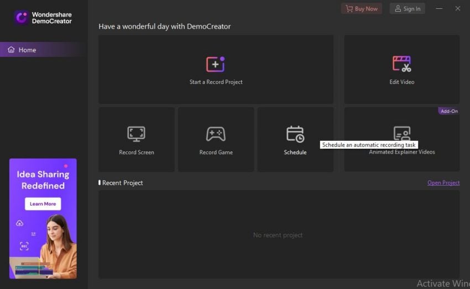The width and height of the screenshot is (470, 289).
Task: Click the Recent Project heading
Action: coord(122,183)
